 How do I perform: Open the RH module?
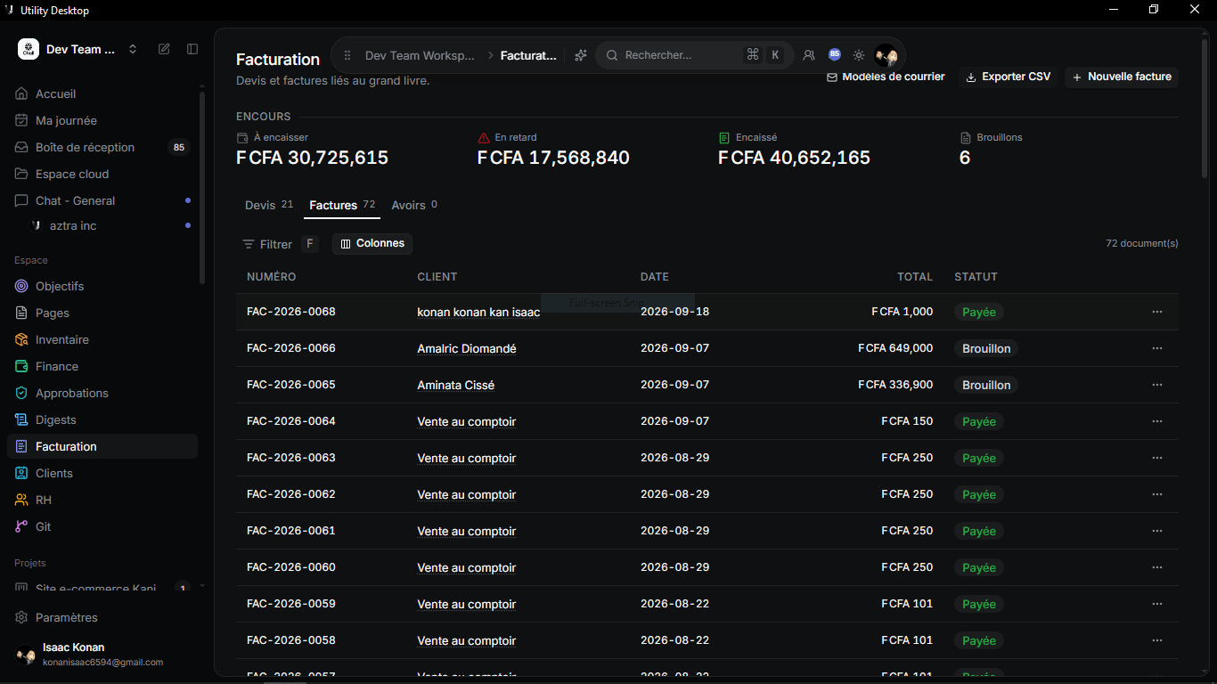pos(102,500)
